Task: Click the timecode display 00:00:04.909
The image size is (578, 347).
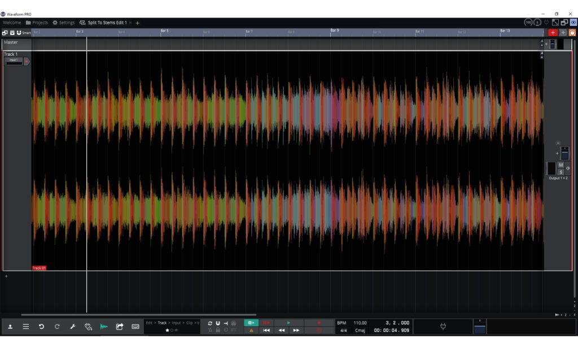Action: pos(392,331)
